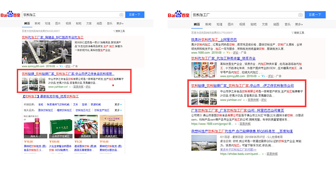
Task: Open the pink bottle product image labeled 海南海口
Action: click(x=35, y=127)
